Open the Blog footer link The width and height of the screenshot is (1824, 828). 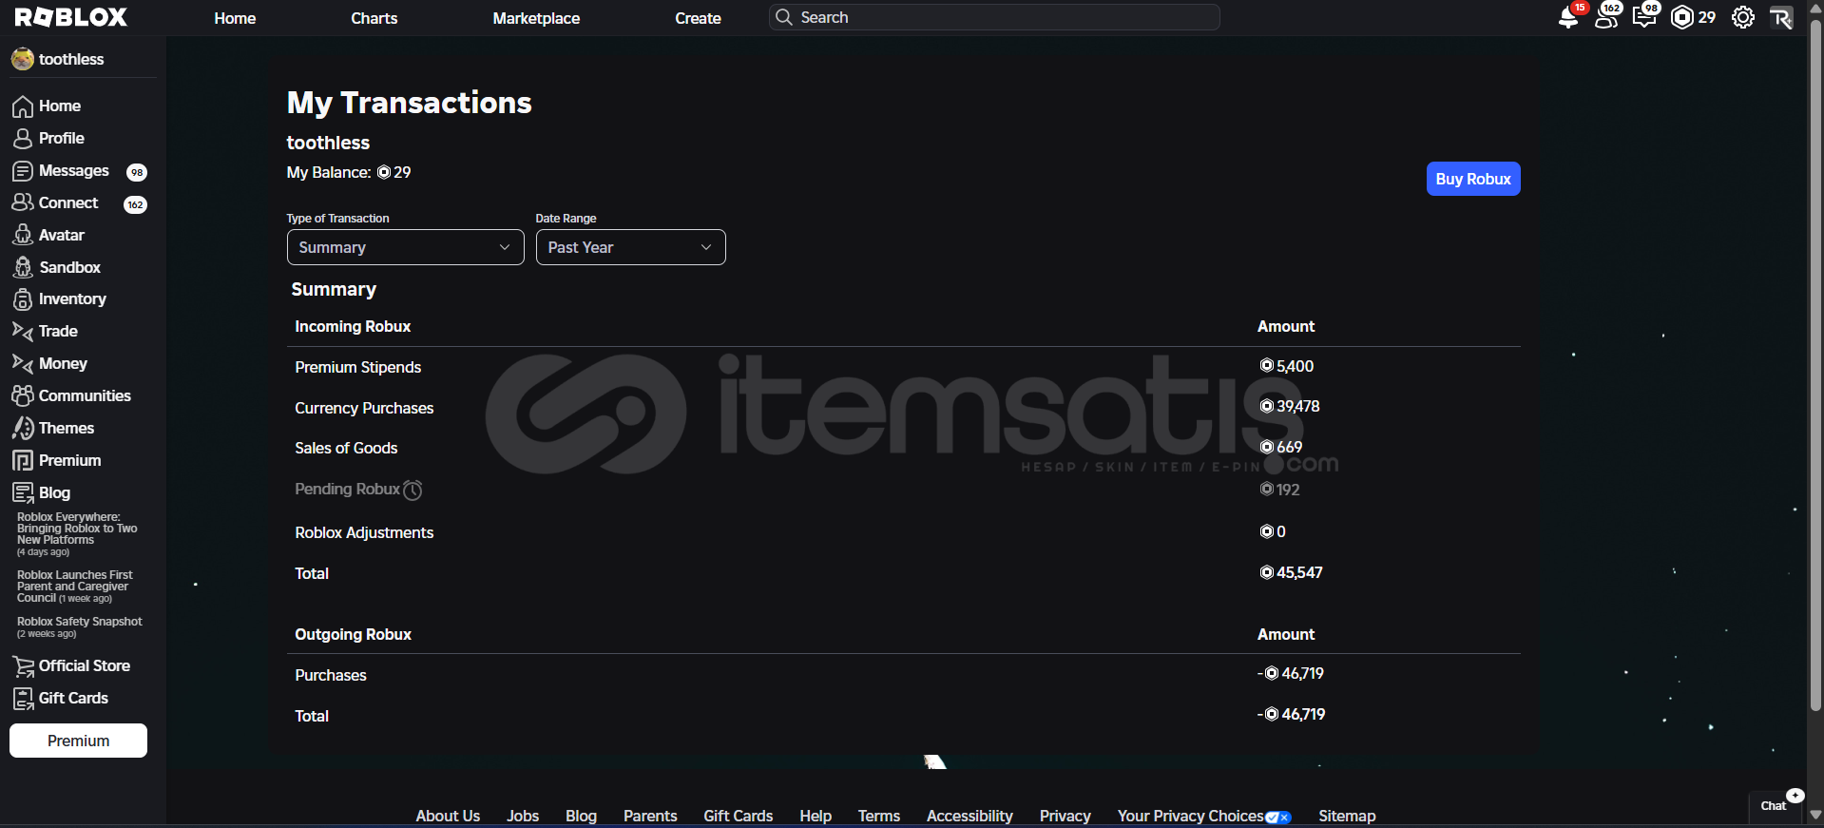[581, 816]
